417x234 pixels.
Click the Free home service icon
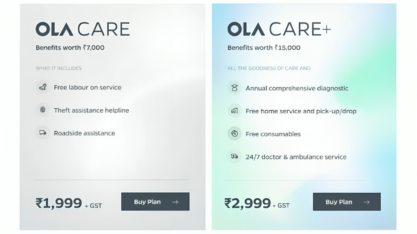[x=234, y=111]
